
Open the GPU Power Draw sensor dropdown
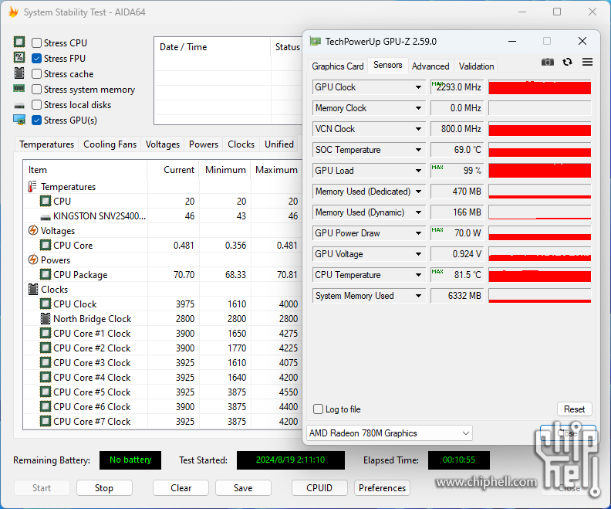pos(418,232)
